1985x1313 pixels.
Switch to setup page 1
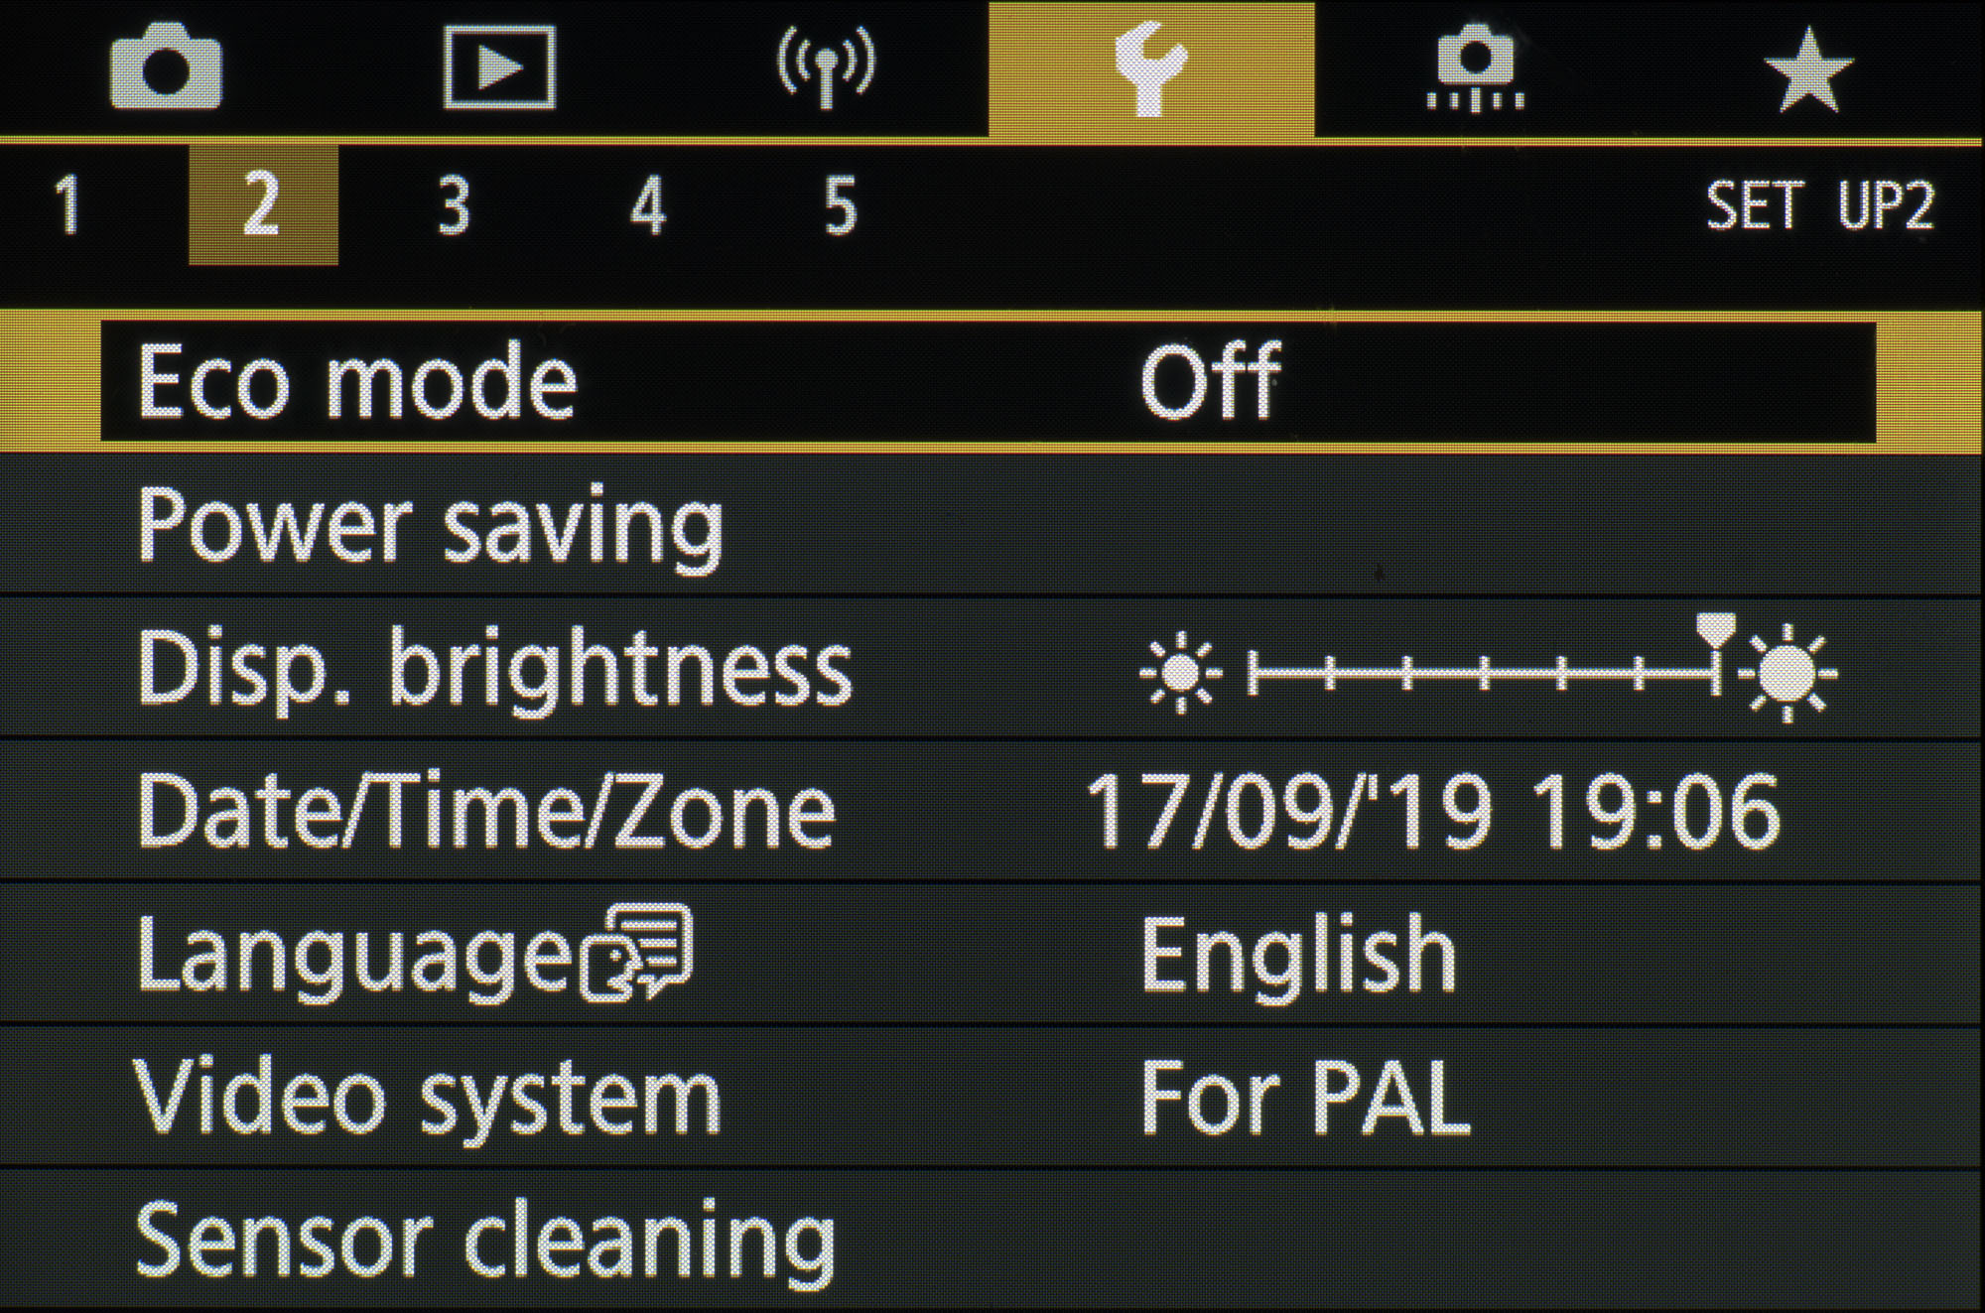[x=67, y=205]
